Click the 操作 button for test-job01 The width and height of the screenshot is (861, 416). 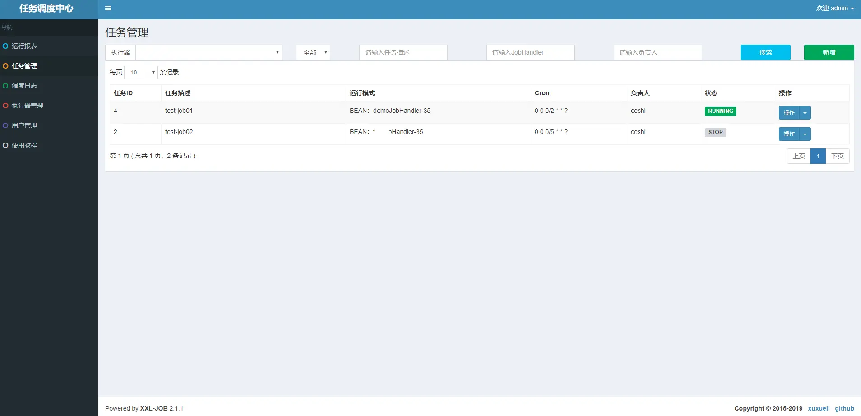point(789,113)
